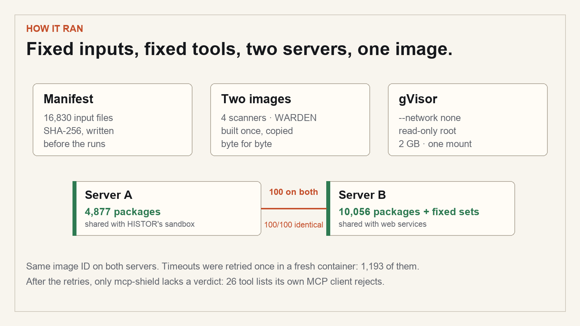Image resolution: width=580 pixels, height=326 pixels.
Task: Click the '4,877 packages' figure
Action: coord(123,212)
